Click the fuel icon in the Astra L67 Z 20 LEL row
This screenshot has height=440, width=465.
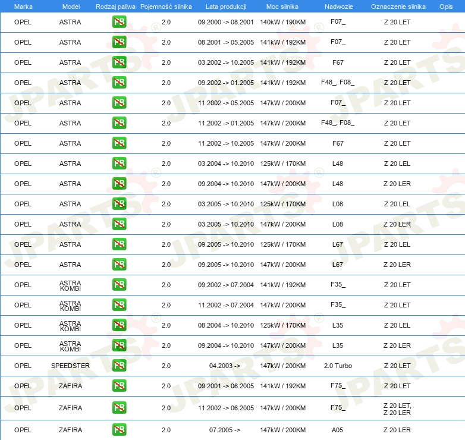119,244
